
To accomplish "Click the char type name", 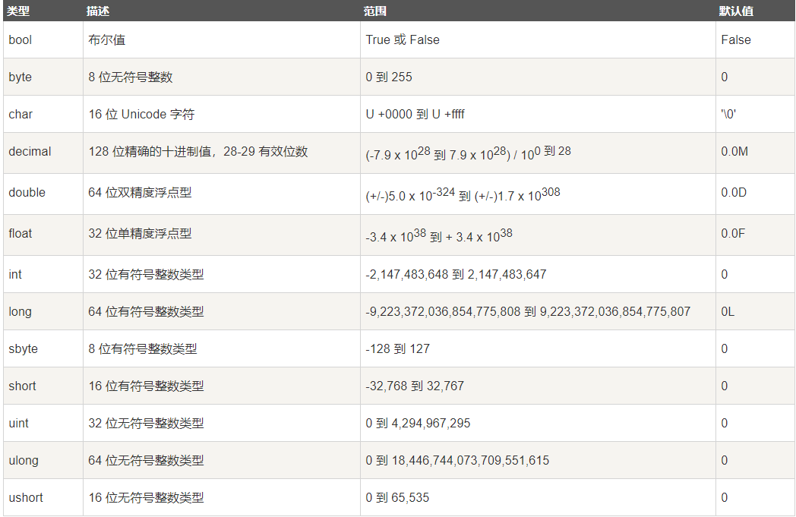I will (21, 114).
